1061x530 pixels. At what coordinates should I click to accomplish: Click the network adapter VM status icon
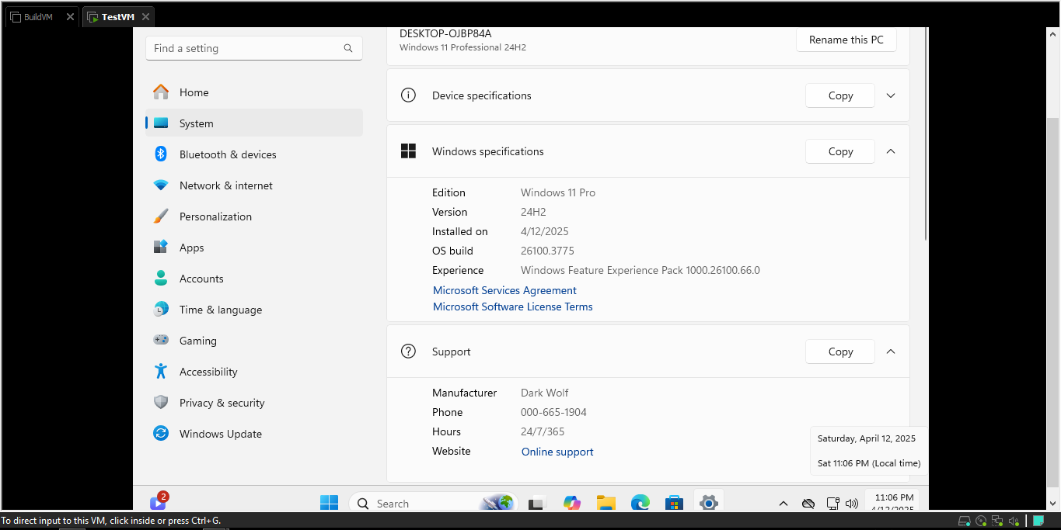996,521
